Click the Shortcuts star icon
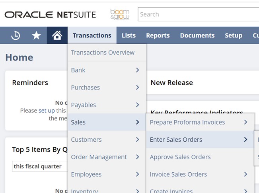 tap(36, 35)
